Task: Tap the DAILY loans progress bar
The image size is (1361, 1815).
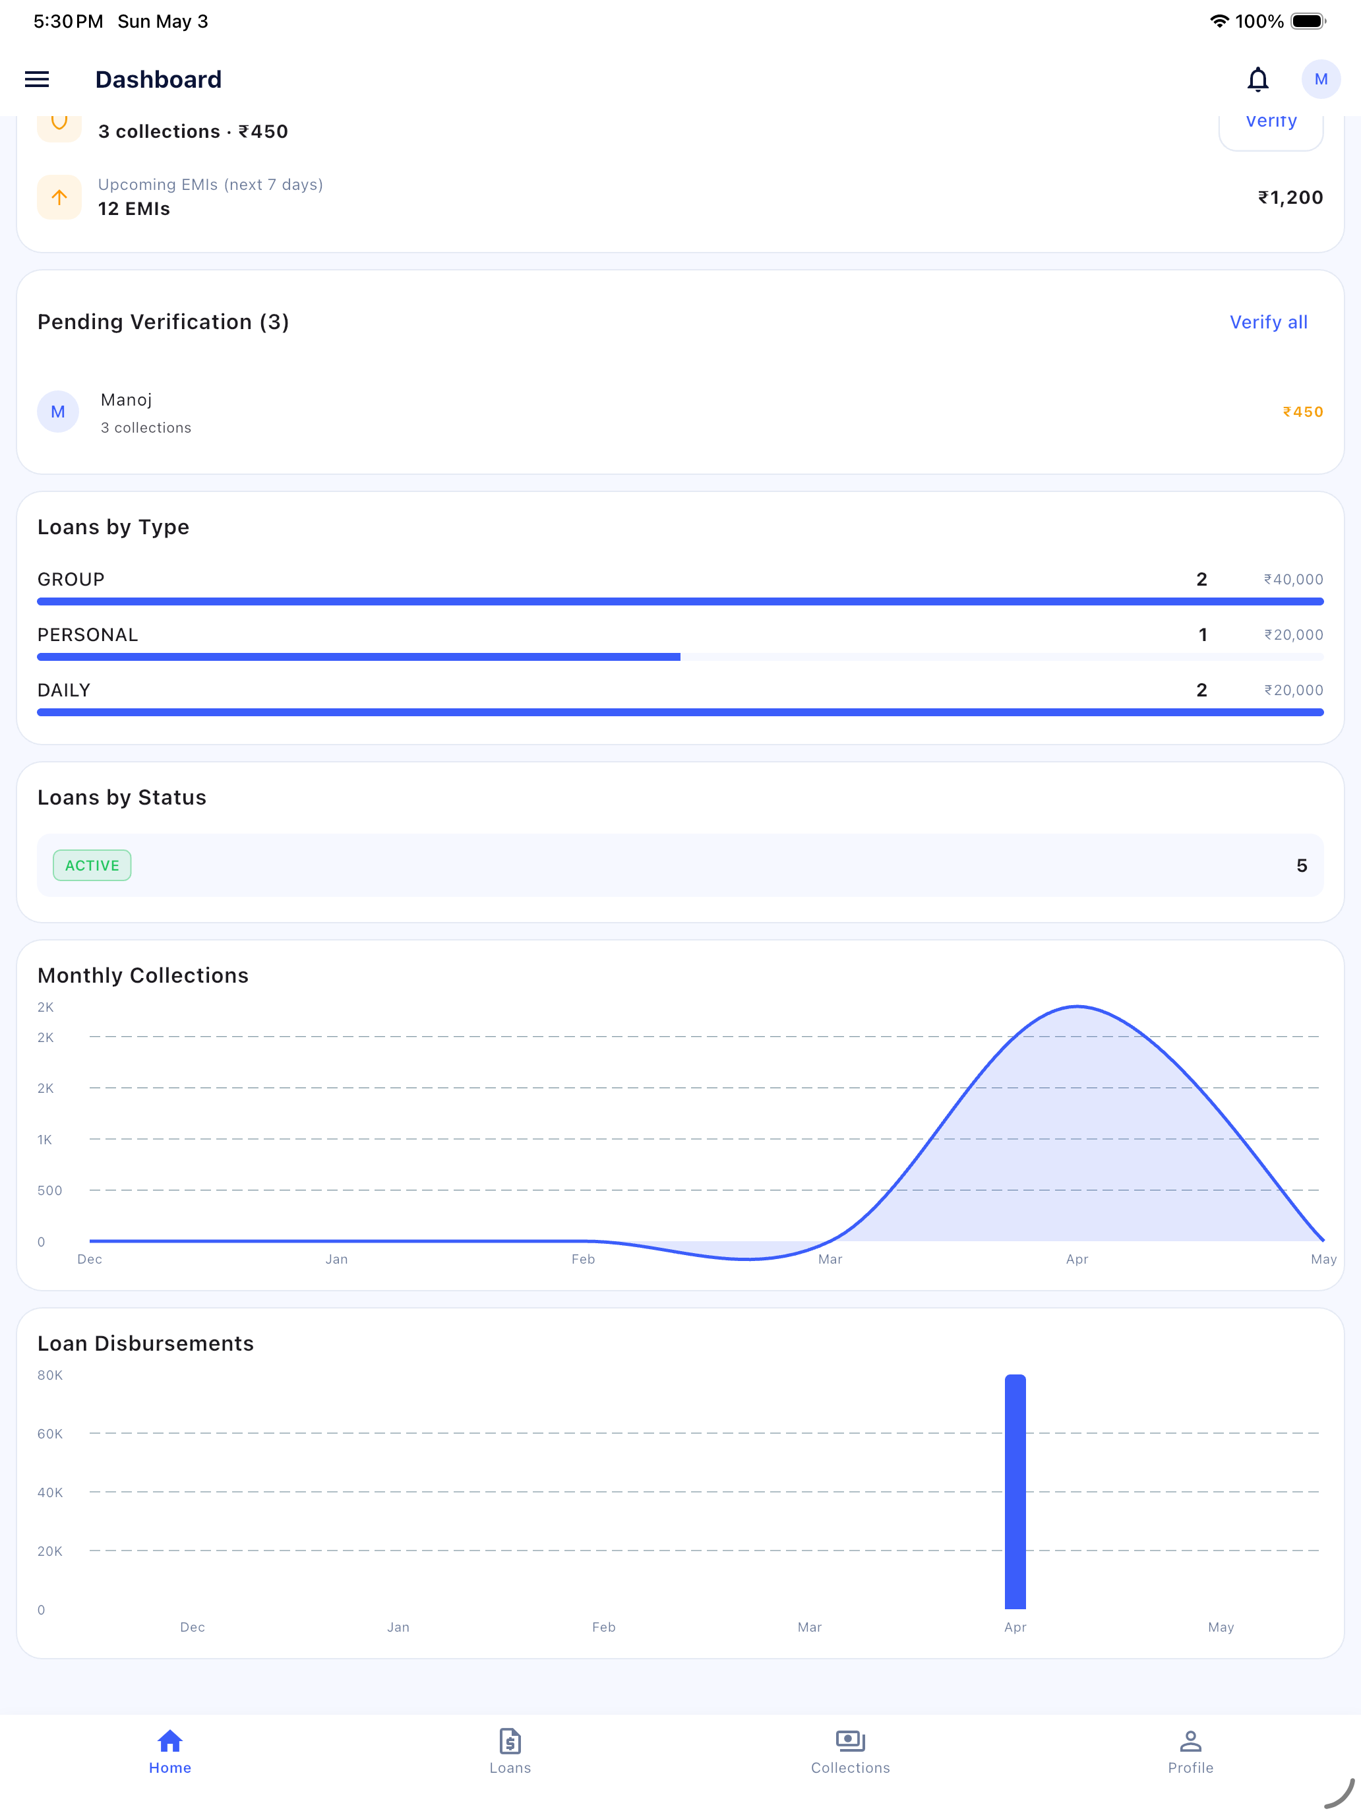Action: tap(680, 712)
